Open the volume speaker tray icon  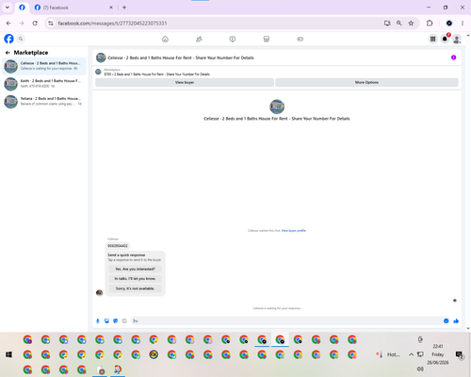420,369
